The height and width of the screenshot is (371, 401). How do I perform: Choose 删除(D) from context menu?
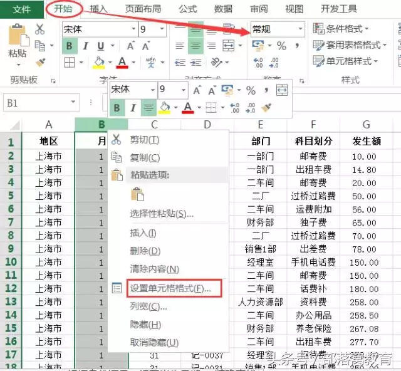169,251
